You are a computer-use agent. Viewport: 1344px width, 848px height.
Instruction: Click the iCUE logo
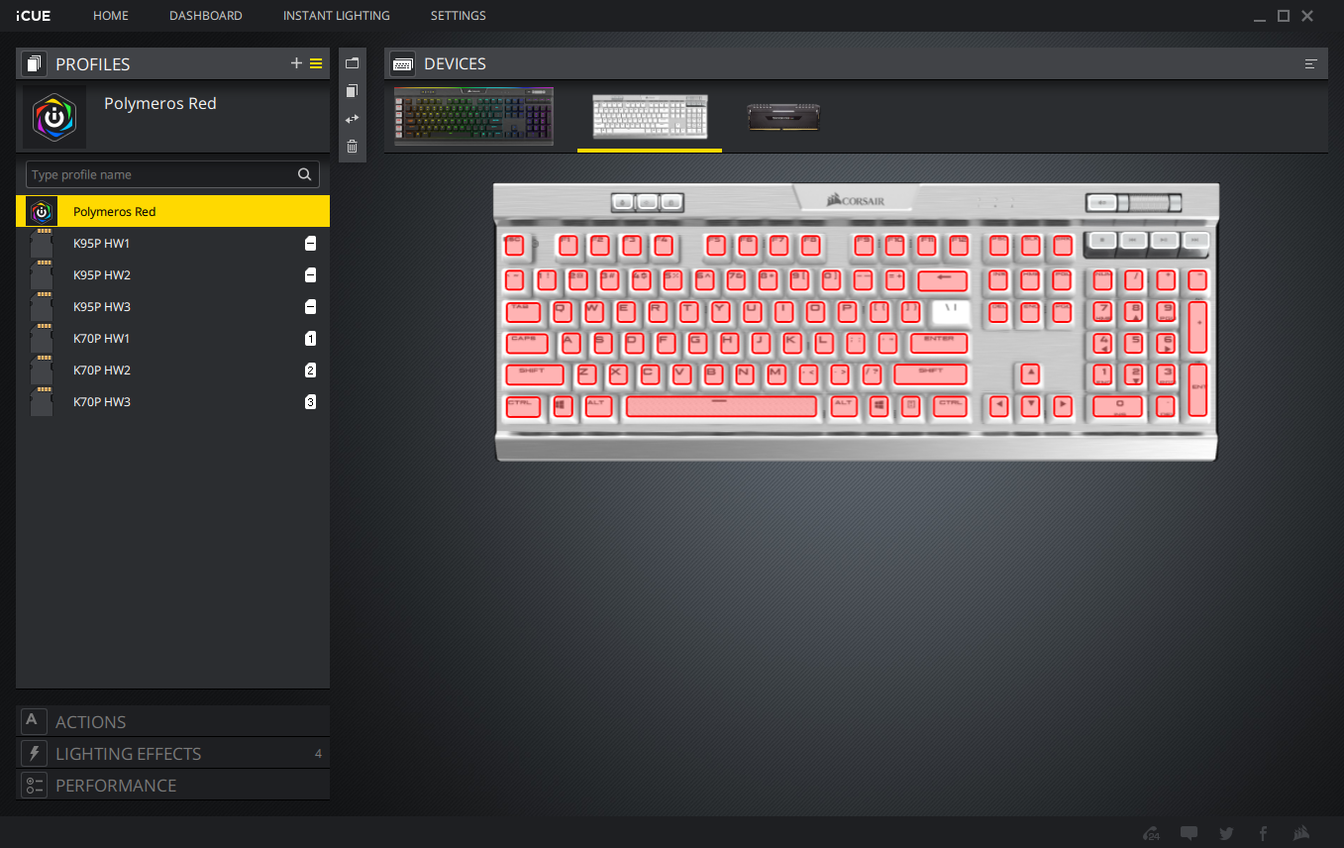click(34, 16)
